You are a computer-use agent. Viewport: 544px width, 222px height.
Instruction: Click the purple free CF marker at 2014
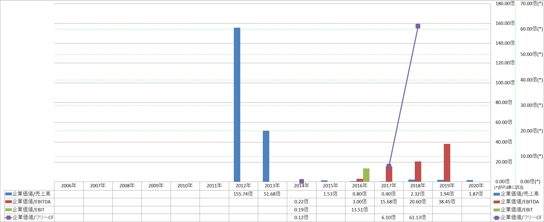[302, 181]
